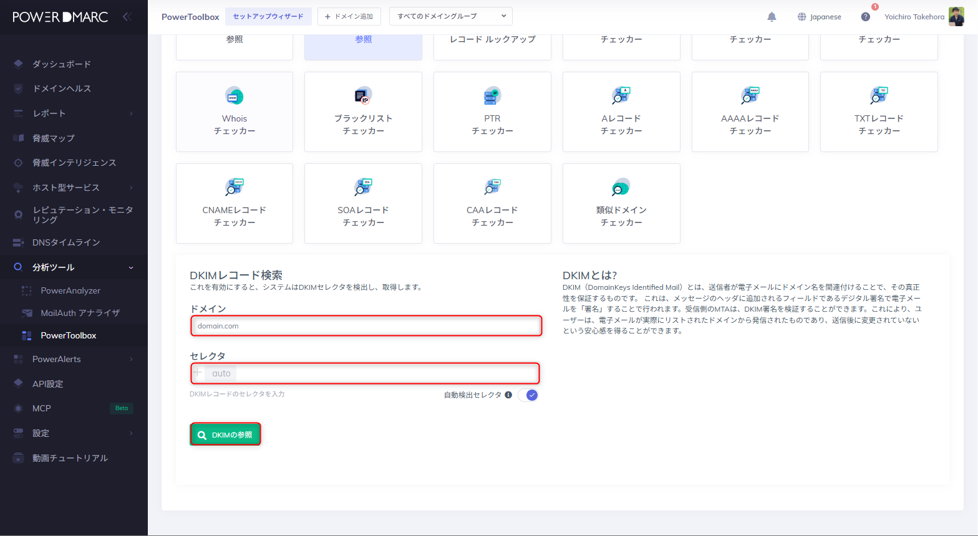
Task: Click the globe language icon
Action: point(802,17)
